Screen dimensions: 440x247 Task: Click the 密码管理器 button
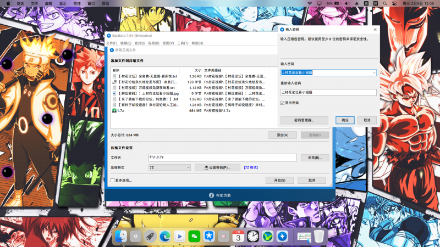[x=300, y=120]
